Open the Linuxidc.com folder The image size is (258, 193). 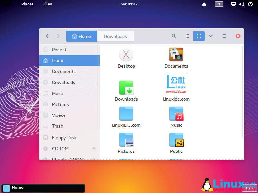coord(176,84)
